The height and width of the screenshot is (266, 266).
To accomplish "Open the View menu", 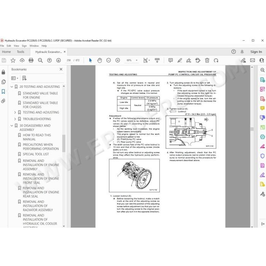I will pos(16,46).
